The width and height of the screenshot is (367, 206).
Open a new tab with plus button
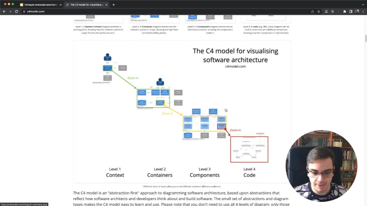pyautogui.click(x=114, y=5)
